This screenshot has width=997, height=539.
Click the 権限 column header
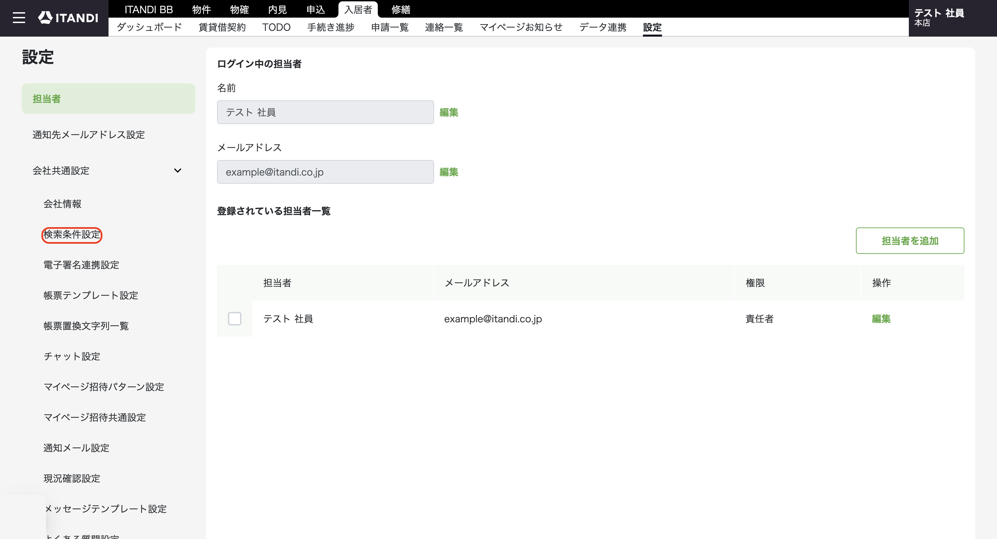click(x=755, y=283)
